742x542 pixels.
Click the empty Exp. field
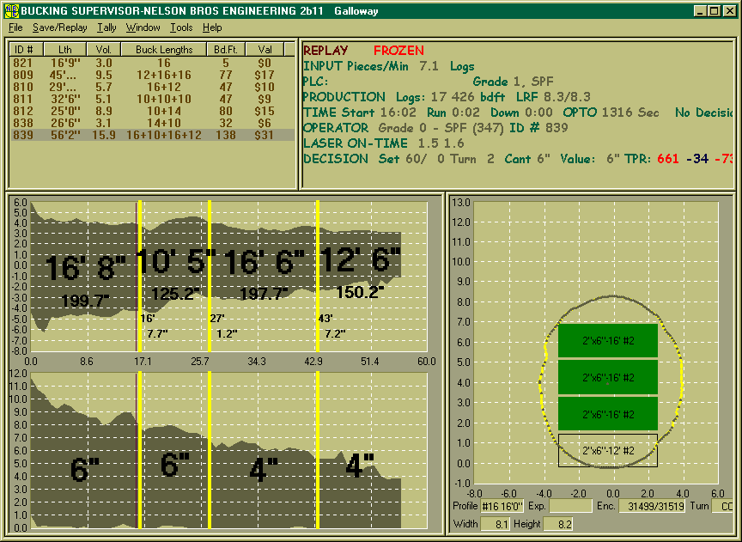[570, 507]
